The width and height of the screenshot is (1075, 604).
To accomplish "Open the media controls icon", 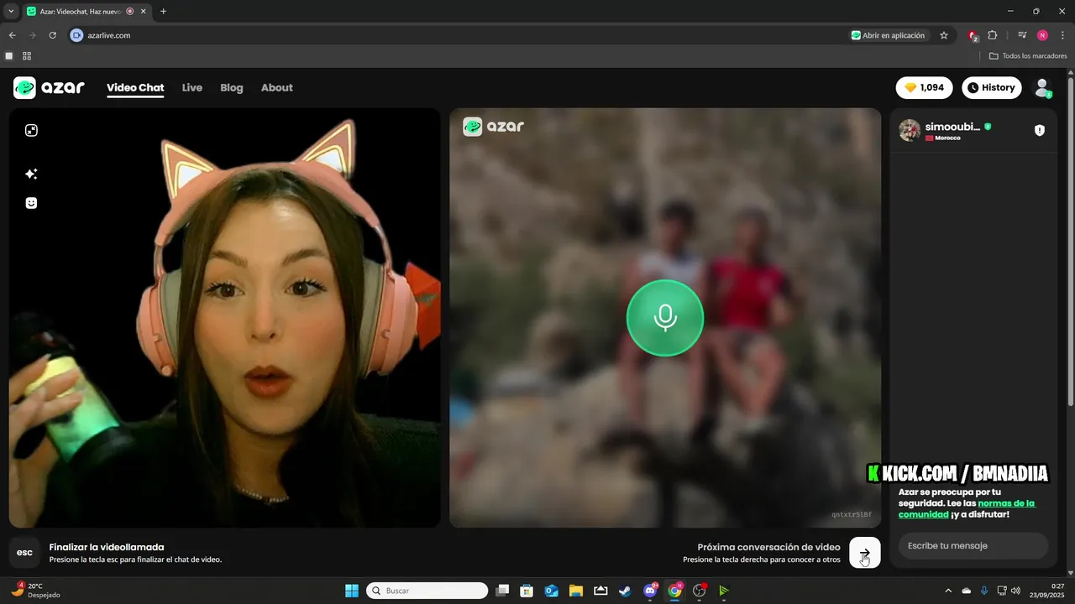I will pyautogui.click(x=1022, y=35).
